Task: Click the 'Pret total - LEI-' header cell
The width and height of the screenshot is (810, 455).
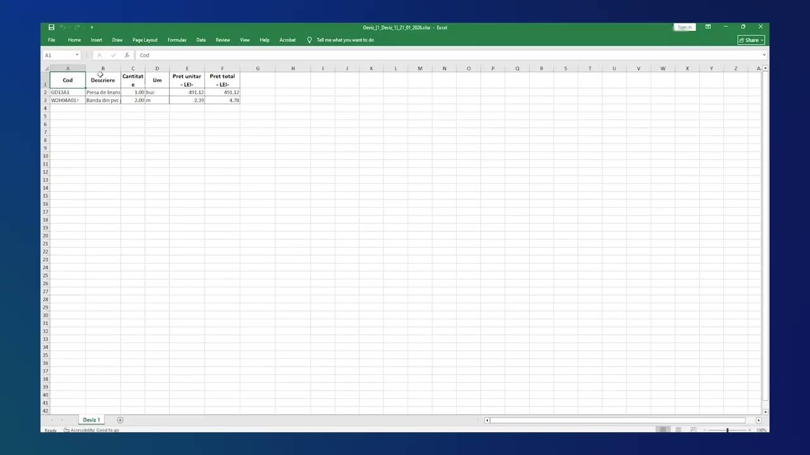Action: (x=222, y=80)
